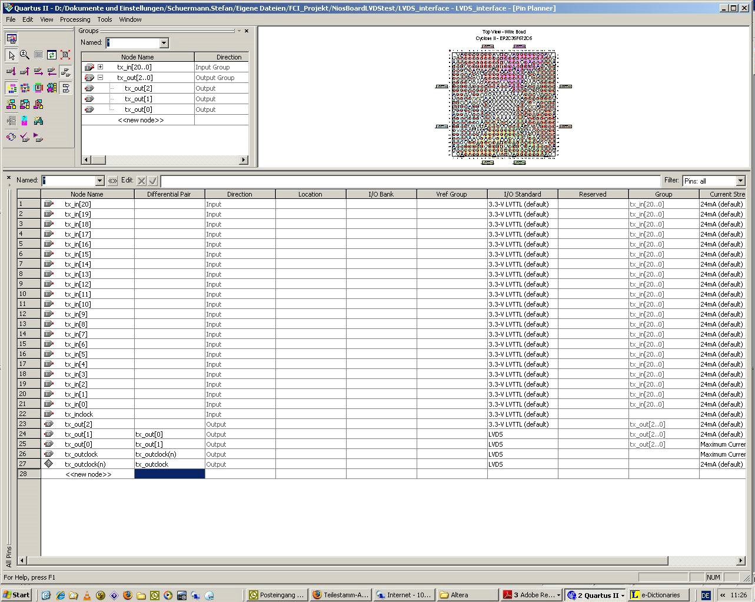Click the binoculars find icon in toolbar

click(x=38, y=121)
